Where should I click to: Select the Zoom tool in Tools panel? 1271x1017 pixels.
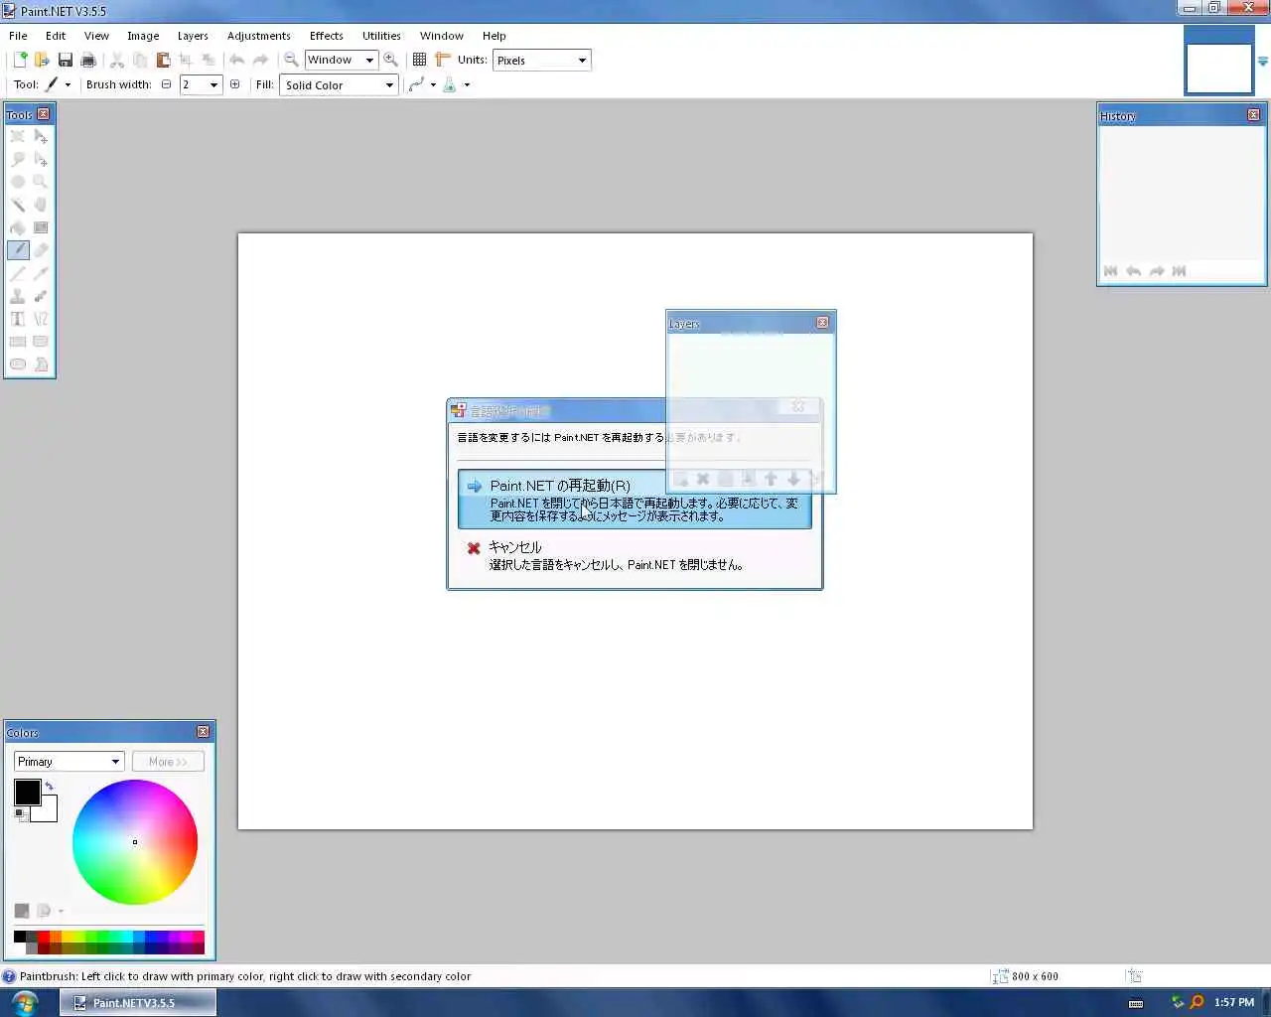click(x=41, y=182)
